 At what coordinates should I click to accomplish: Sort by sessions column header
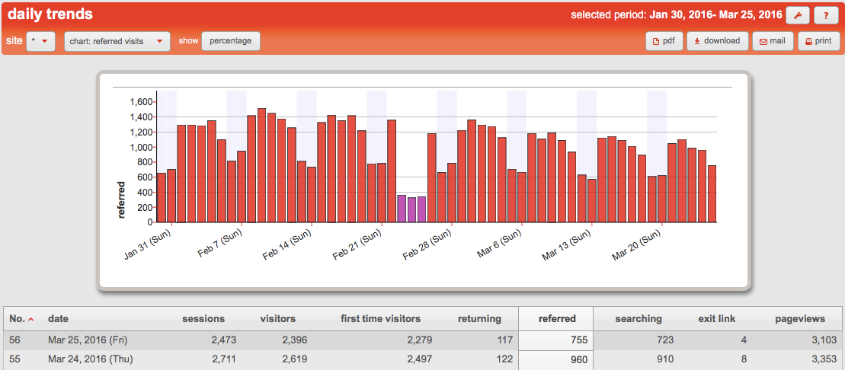point(203,319)
